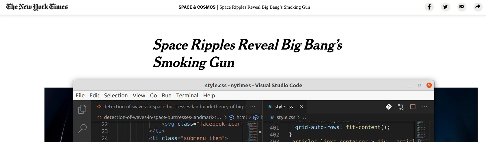Open the Search panel in activity bar
This screenshot has height=142, width=486.
pyautogui.click(x=82, y=128)
